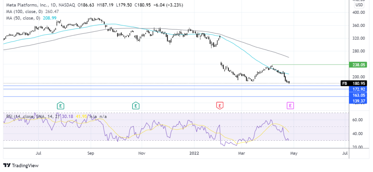The height and width of the screenshot is (172, 373).
Task: Click the green 238.05 price label
Action: click(358, 64)
